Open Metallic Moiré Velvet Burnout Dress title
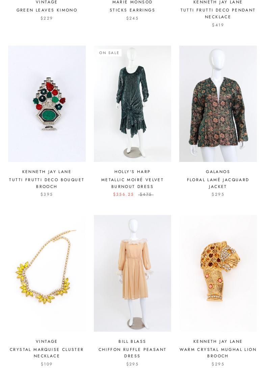This screenshot has width=265, height=381. click(x=132, y=183)
